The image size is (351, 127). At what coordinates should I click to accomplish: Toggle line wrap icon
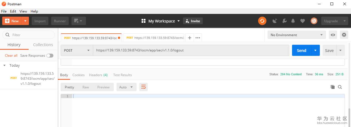tap(144, 87)
